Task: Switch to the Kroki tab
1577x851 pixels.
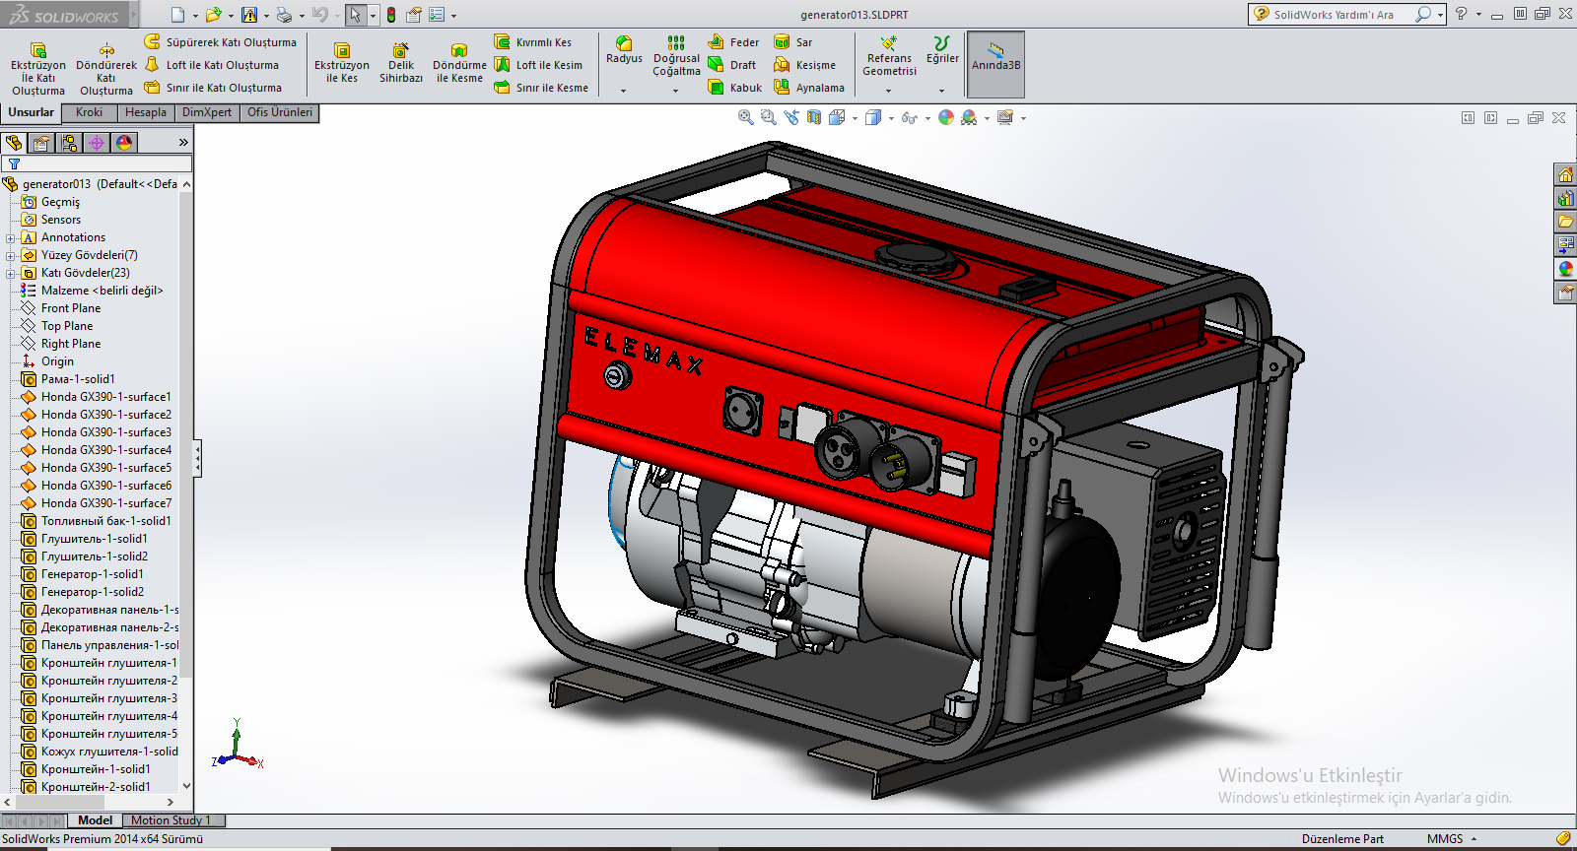Action: coord(89,112)
